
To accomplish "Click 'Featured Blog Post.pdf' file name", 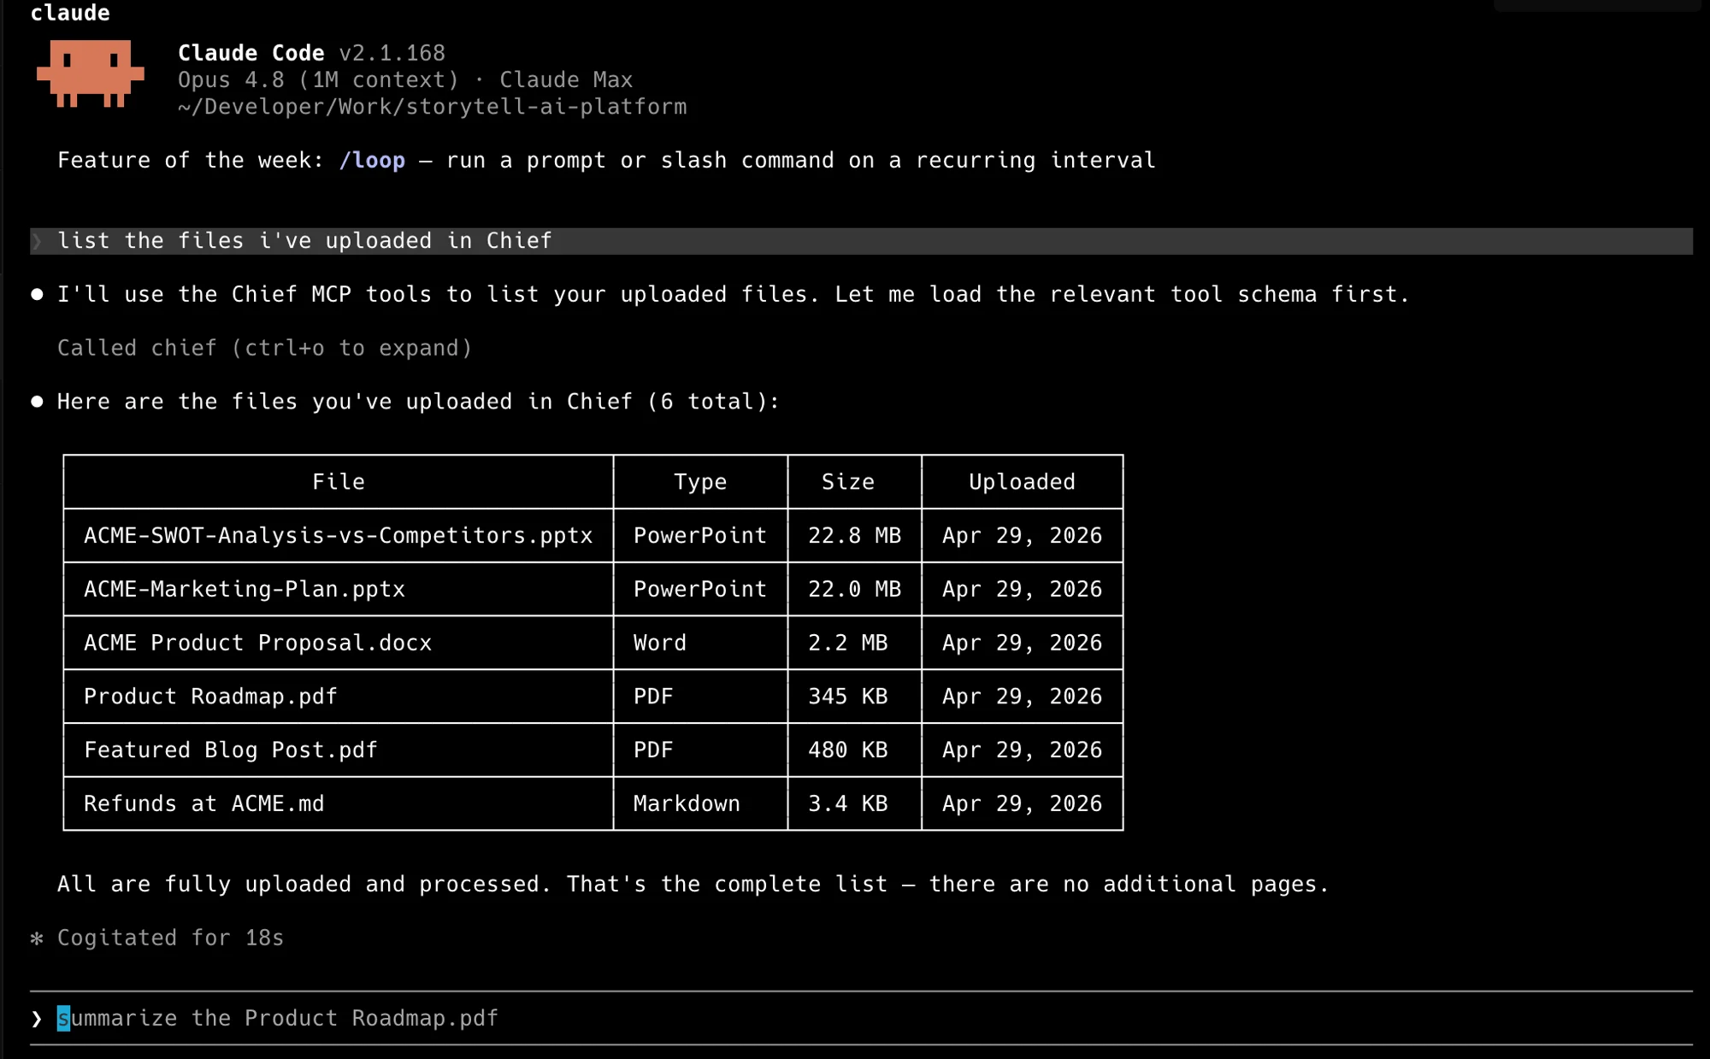I will [231, 750].
